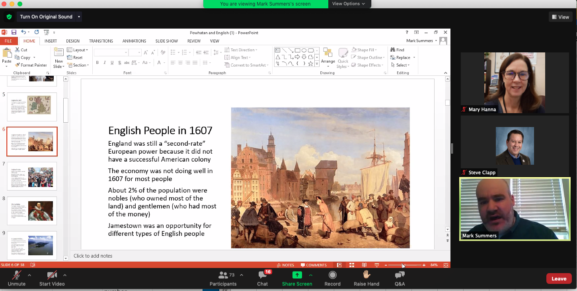This screenshot has height=291, width=577.
Task: Open the Layout dropdown in Slides group
Action: 78,50
